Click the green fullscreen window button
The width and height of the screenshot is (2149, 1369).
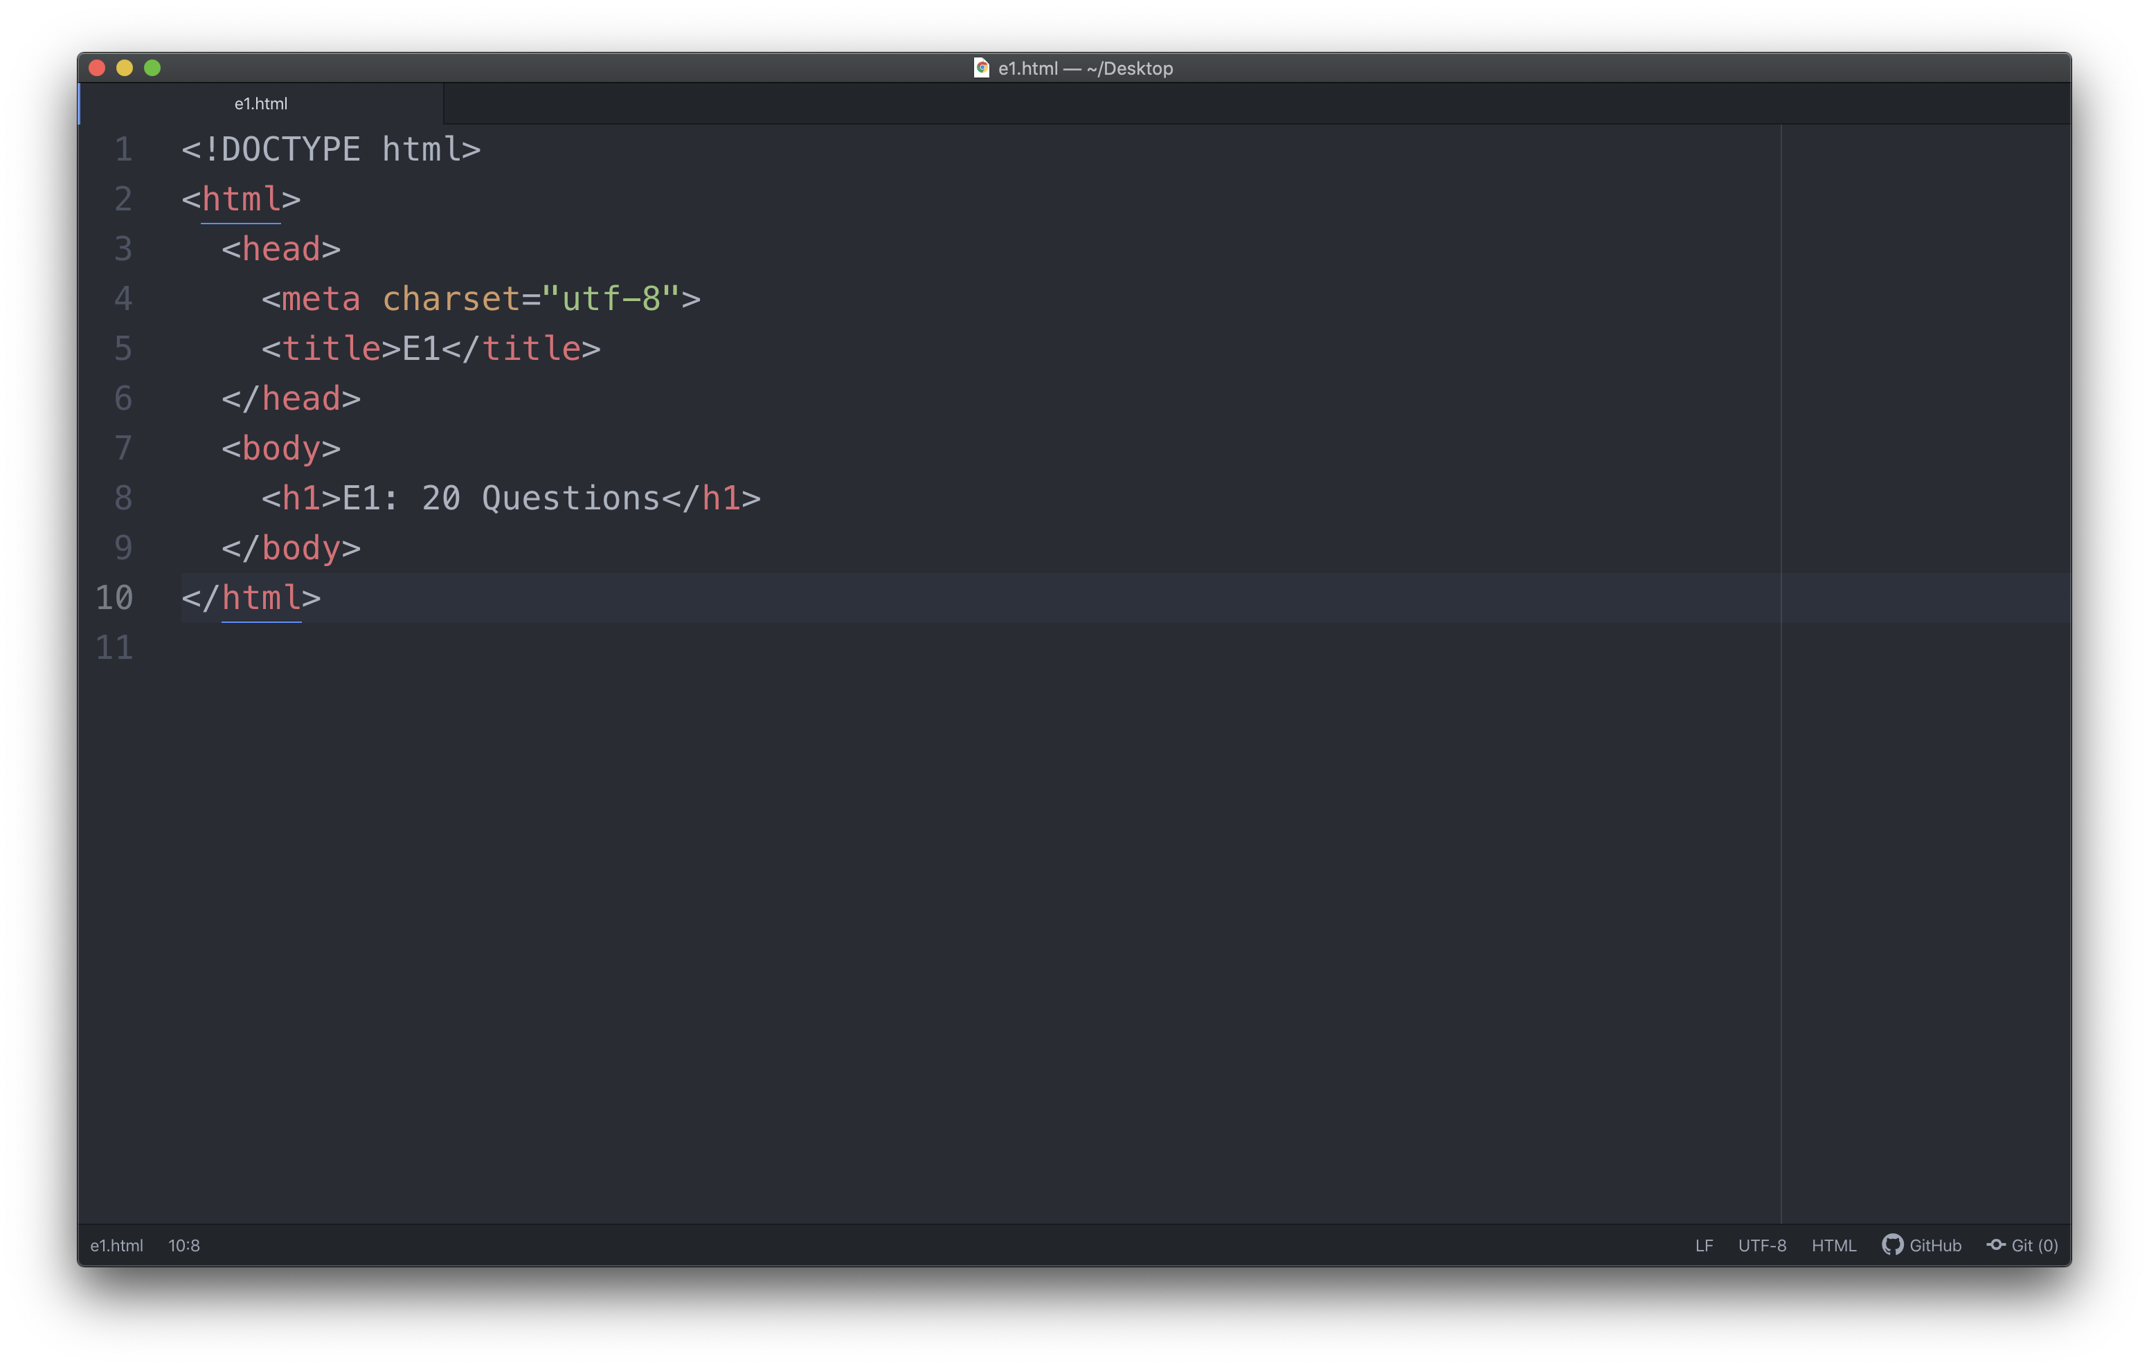click(x=152, y=68)
